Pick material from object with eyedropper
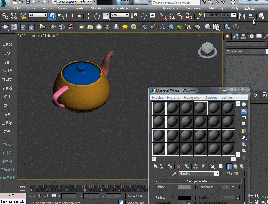 click(175, 174)
